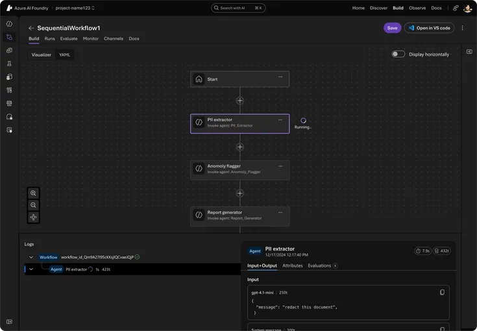Click the back arrow beside SequentialWorkflow1
The width and height of the screenshot is (477, 331).
(31, 29)
